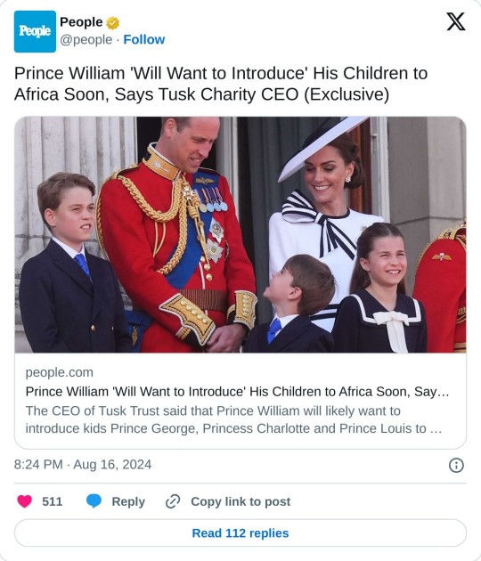Like the post with the heart icon

pos(24,501)
